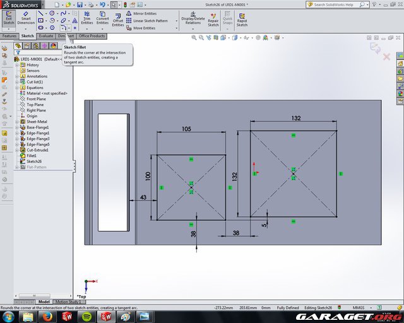404x323 pixels.
Task: Switch to the Evaluate tab
Action: (46, 36)
